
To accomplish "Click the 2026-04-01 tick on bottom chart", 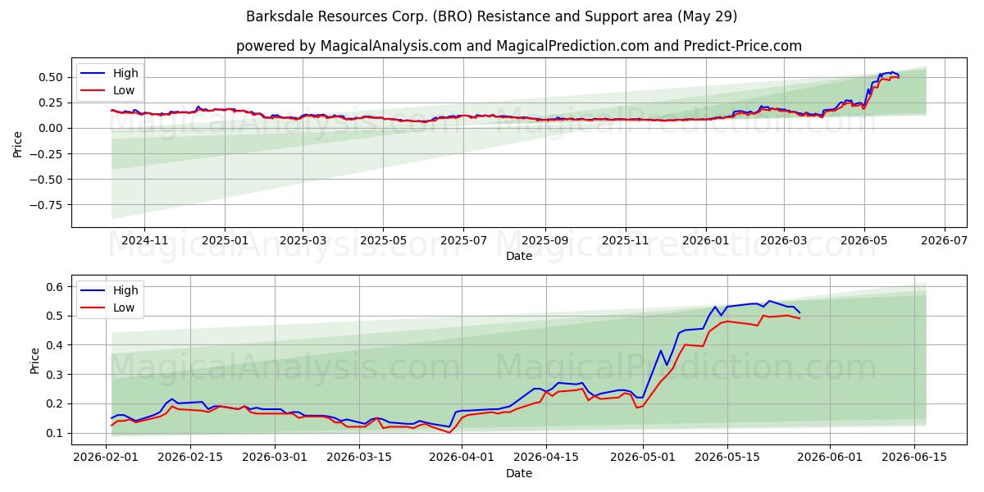I will [x=462, y=458].
